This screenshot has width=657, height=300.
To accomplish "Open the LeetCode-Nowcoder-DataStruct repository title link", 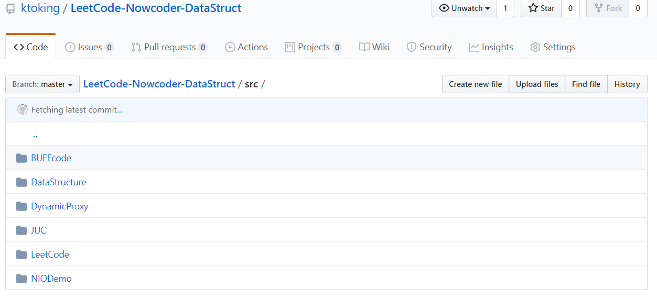I will [x=156, y=8].
